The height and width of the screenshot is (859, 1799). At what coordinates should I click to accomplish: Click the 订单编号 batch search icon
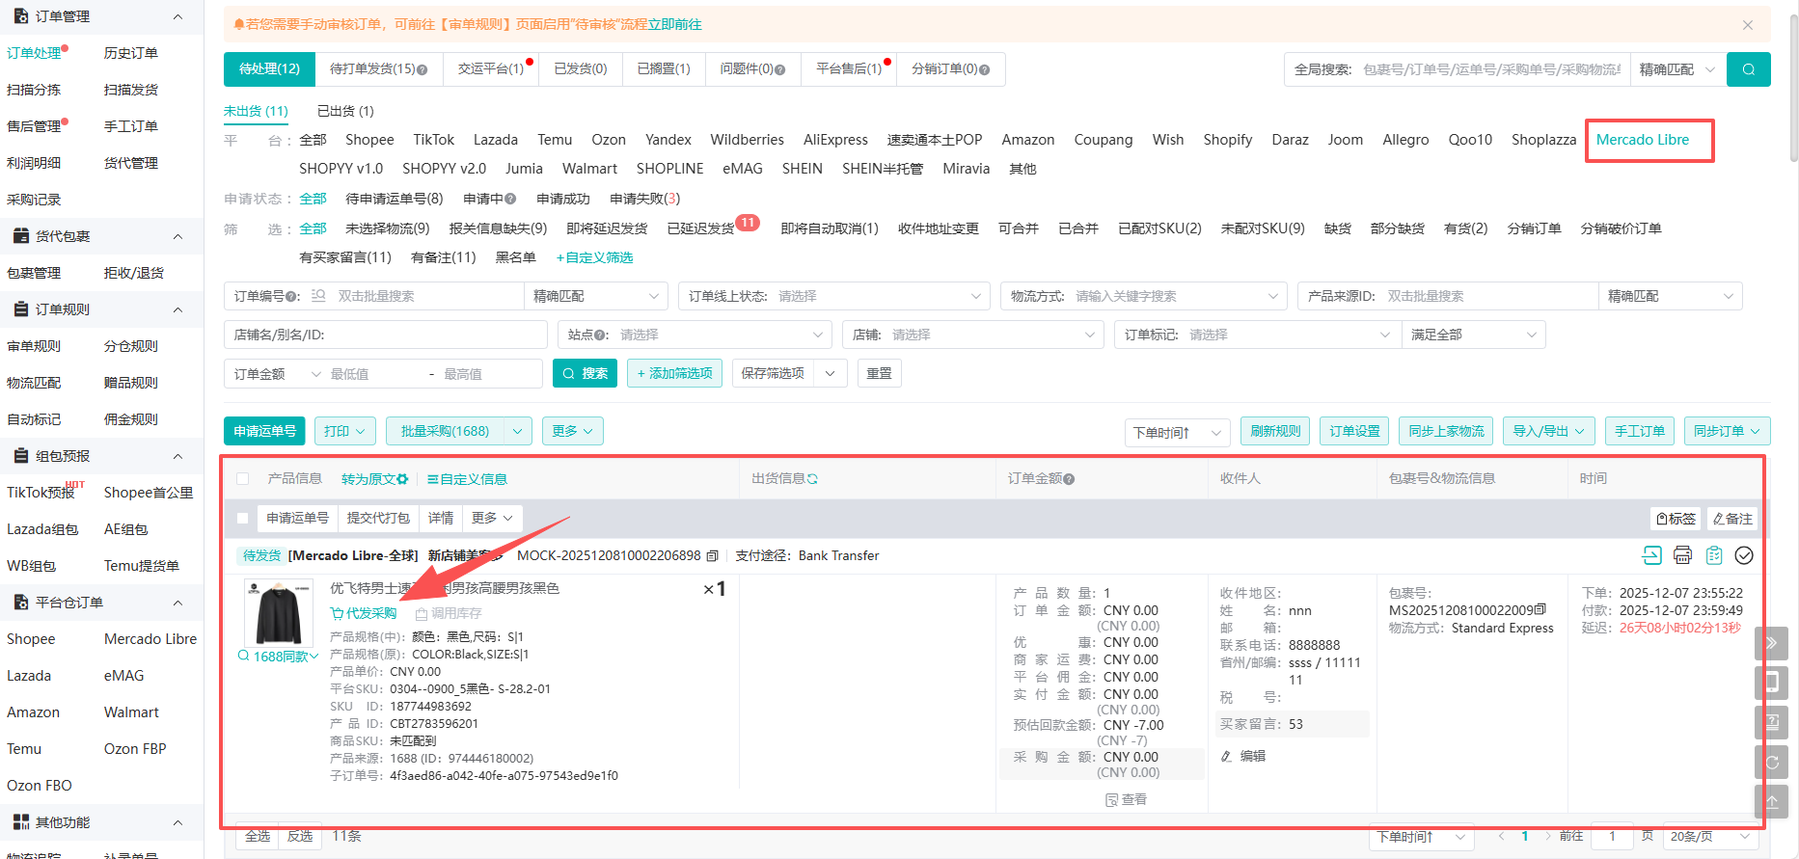(x=318, y=296)
